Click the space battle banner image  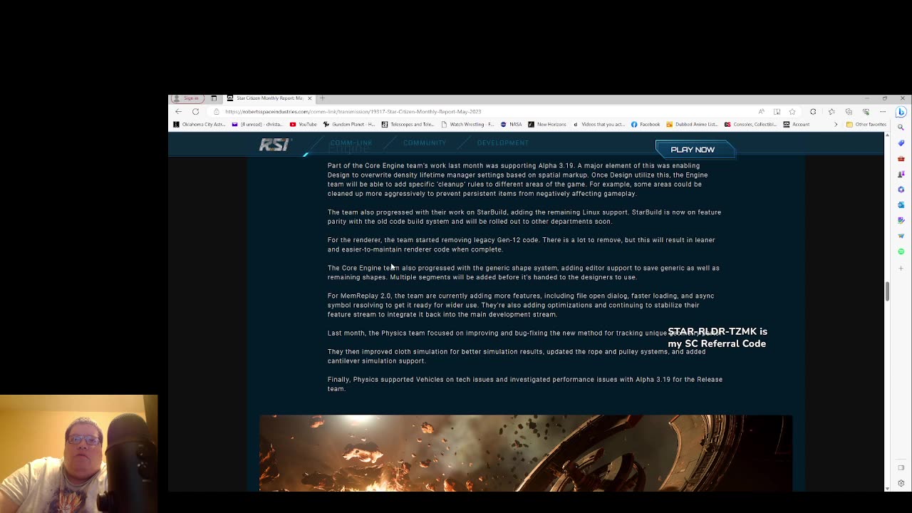tap(526, 452)
